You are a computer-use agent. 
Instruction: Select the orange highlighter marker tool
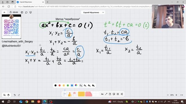click(70, 94)
